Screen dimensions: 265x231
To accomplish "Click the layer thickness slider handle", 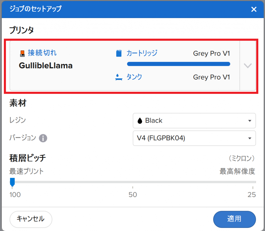I will tap(12, 182).
